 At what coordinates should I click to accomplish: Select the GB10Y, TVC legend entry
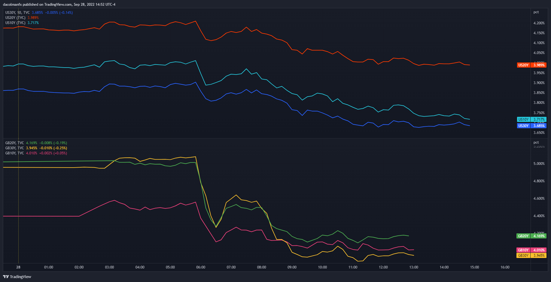coord(14,153)
